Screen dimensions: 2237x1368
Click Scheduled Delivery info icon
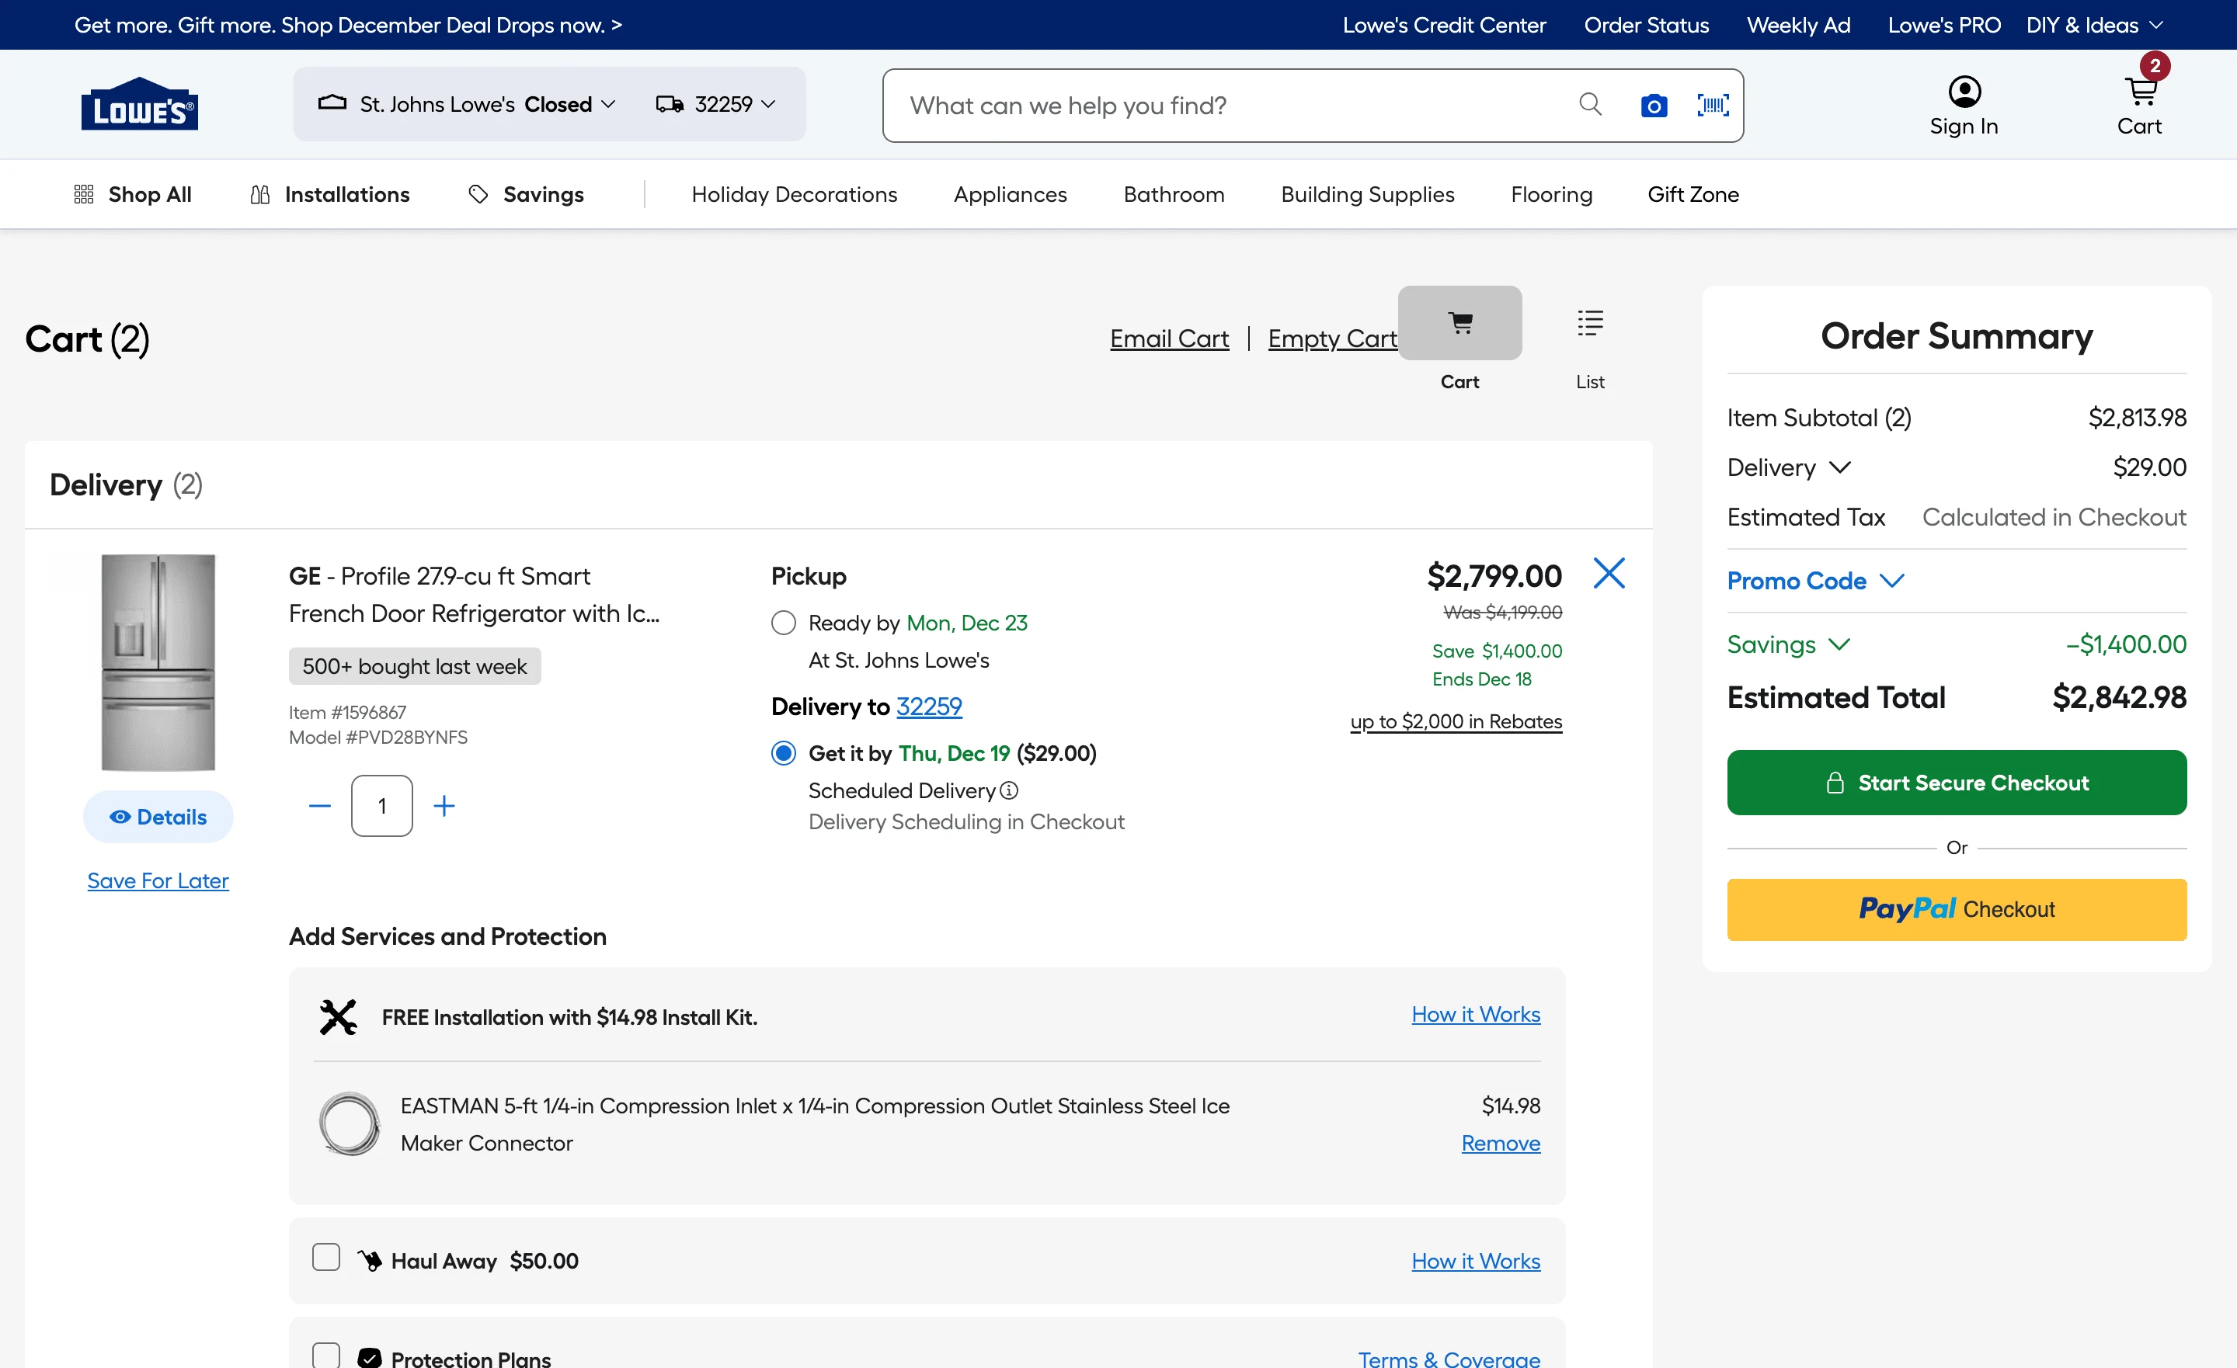coord(1009,790)
